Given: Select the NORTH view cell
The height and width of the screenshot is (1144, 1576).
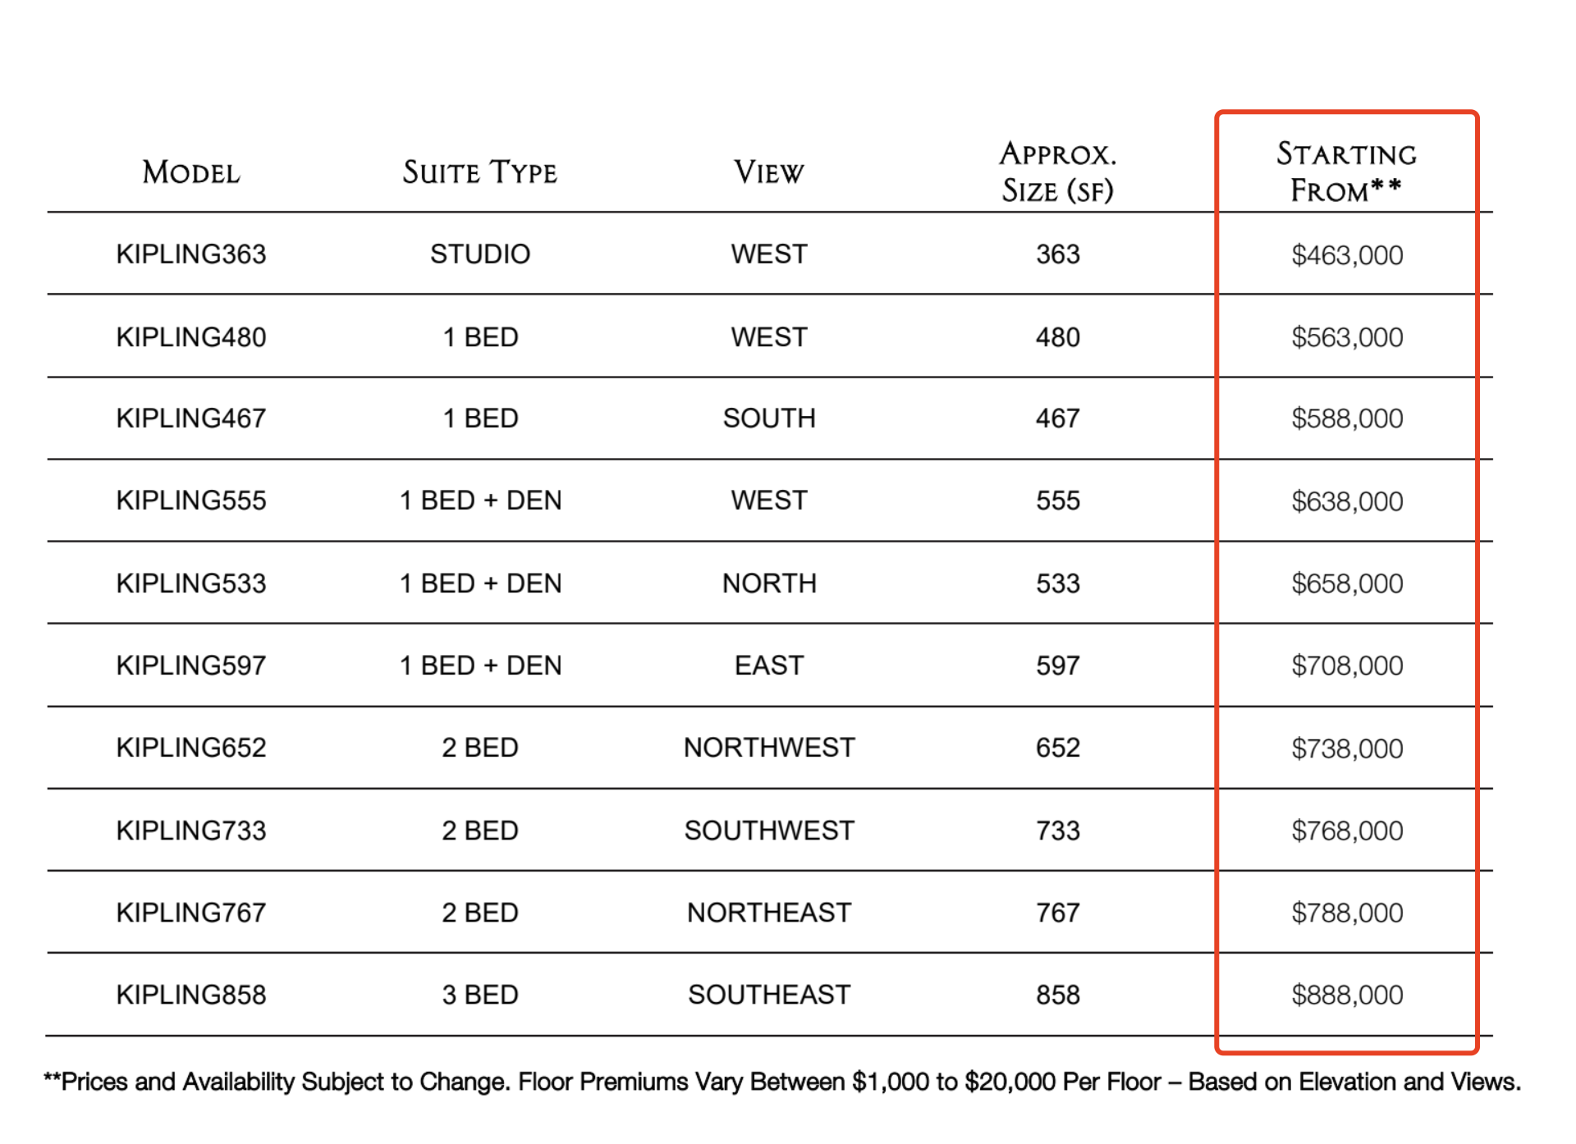Looking at the screenshot, I should pos(769,583).
